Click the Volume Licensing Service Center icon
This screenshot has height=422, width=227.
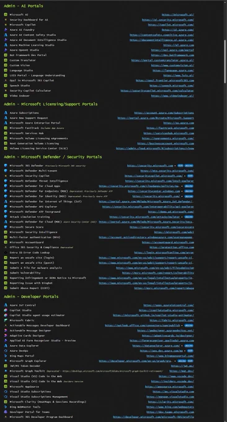pos(6,148)
